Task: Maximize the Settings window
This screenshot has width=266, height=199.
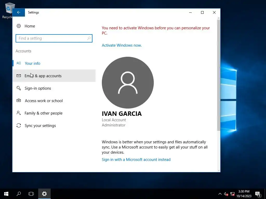Action: point(202,12)
